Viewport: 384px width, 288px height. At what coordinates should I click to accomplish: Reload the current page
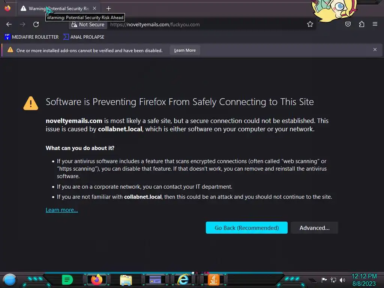point(36,24)
